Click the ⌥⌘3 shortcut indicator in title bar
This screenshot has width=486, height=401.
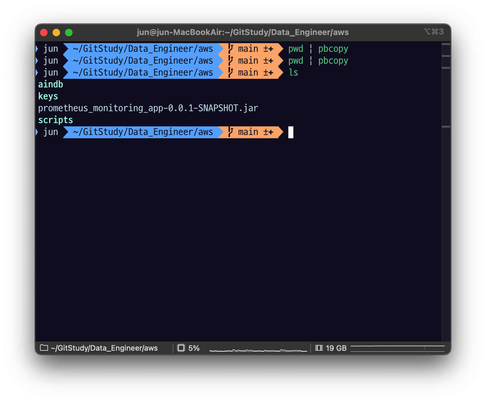tap(434, 32)
